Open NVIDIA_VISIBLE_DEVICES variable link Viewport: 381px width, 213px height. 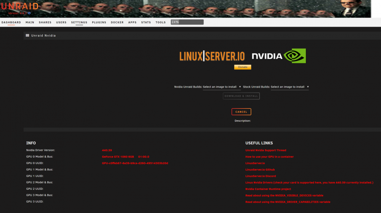[x=284, y=195]
